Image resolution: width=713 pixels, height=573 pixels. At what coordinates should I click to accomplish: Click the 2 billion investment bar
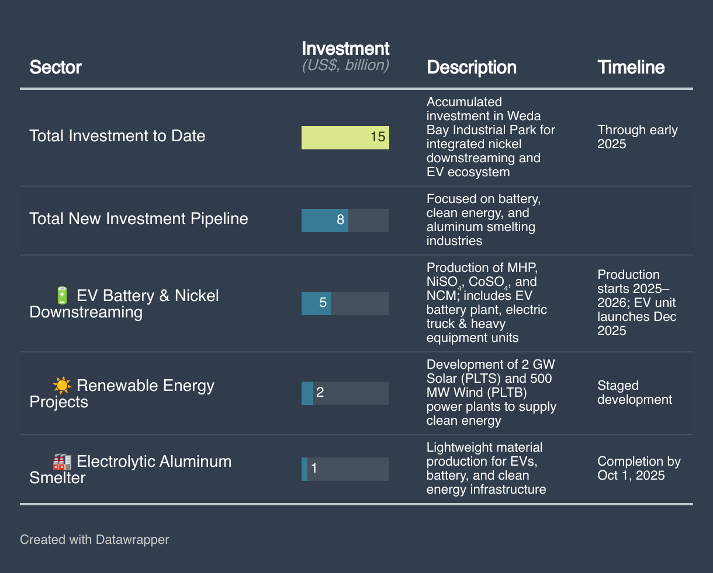point(307,393)
